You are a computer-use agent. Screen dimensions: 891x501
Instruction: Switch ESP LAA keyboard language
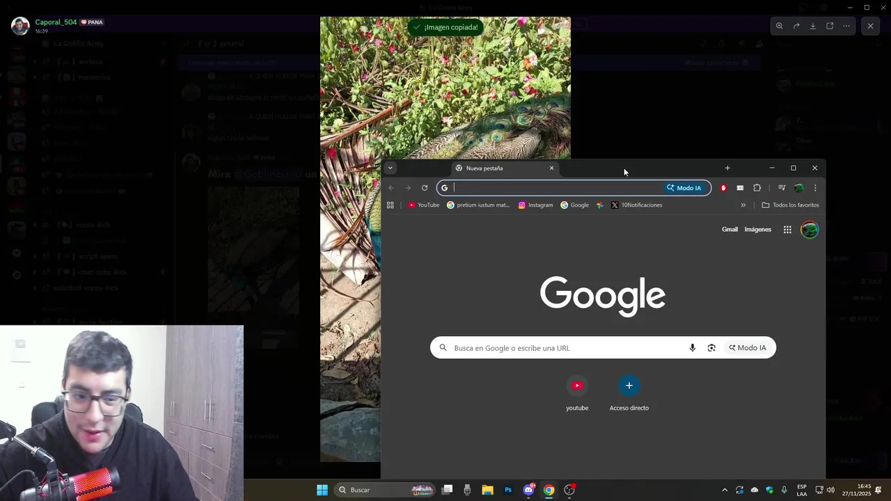click(x=802, y=490)
